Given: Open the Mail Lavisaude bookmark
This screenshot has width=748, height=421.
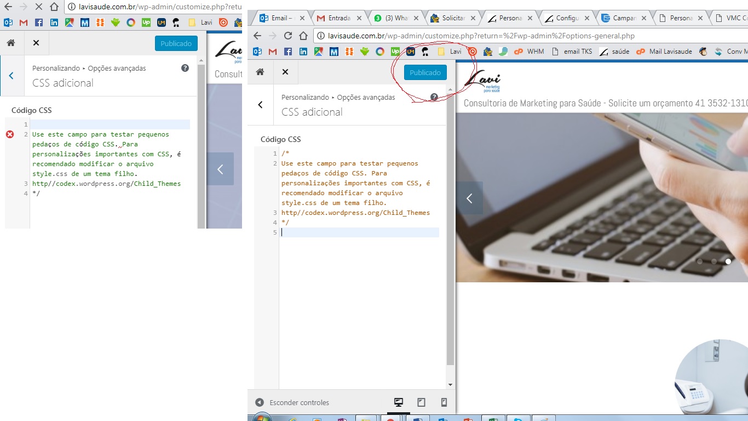Looking at the screenshot, I should tap(664, 52).
